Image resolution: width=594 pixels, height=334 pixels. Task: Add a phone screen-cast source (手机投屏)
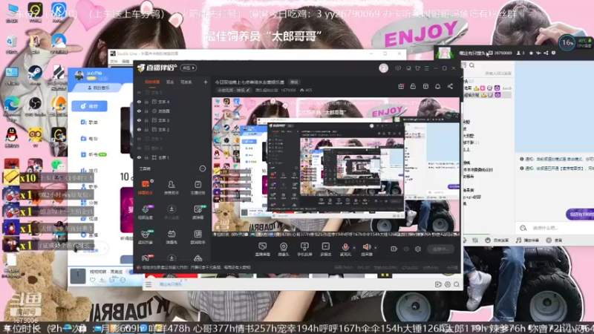pyautogui.click(x=304, y=249)
